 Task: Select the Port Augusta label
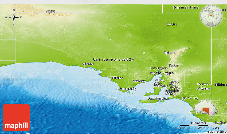click(159, 68)
